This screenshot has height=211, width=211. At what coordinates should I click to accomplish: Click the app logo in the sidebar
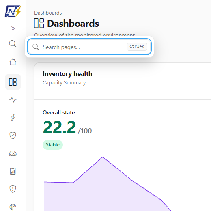click(13, 11)
